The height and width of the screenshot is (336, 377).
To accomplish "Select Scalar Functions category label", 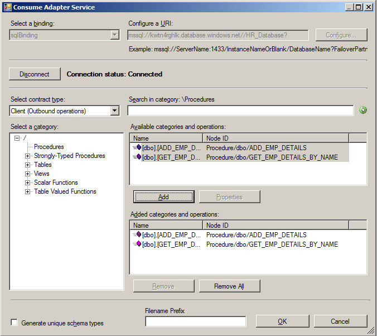I will coord(56,183).
